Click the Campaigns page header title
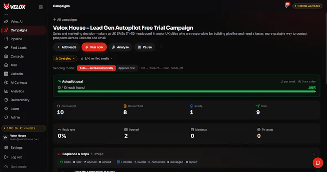 coord(61,6)
